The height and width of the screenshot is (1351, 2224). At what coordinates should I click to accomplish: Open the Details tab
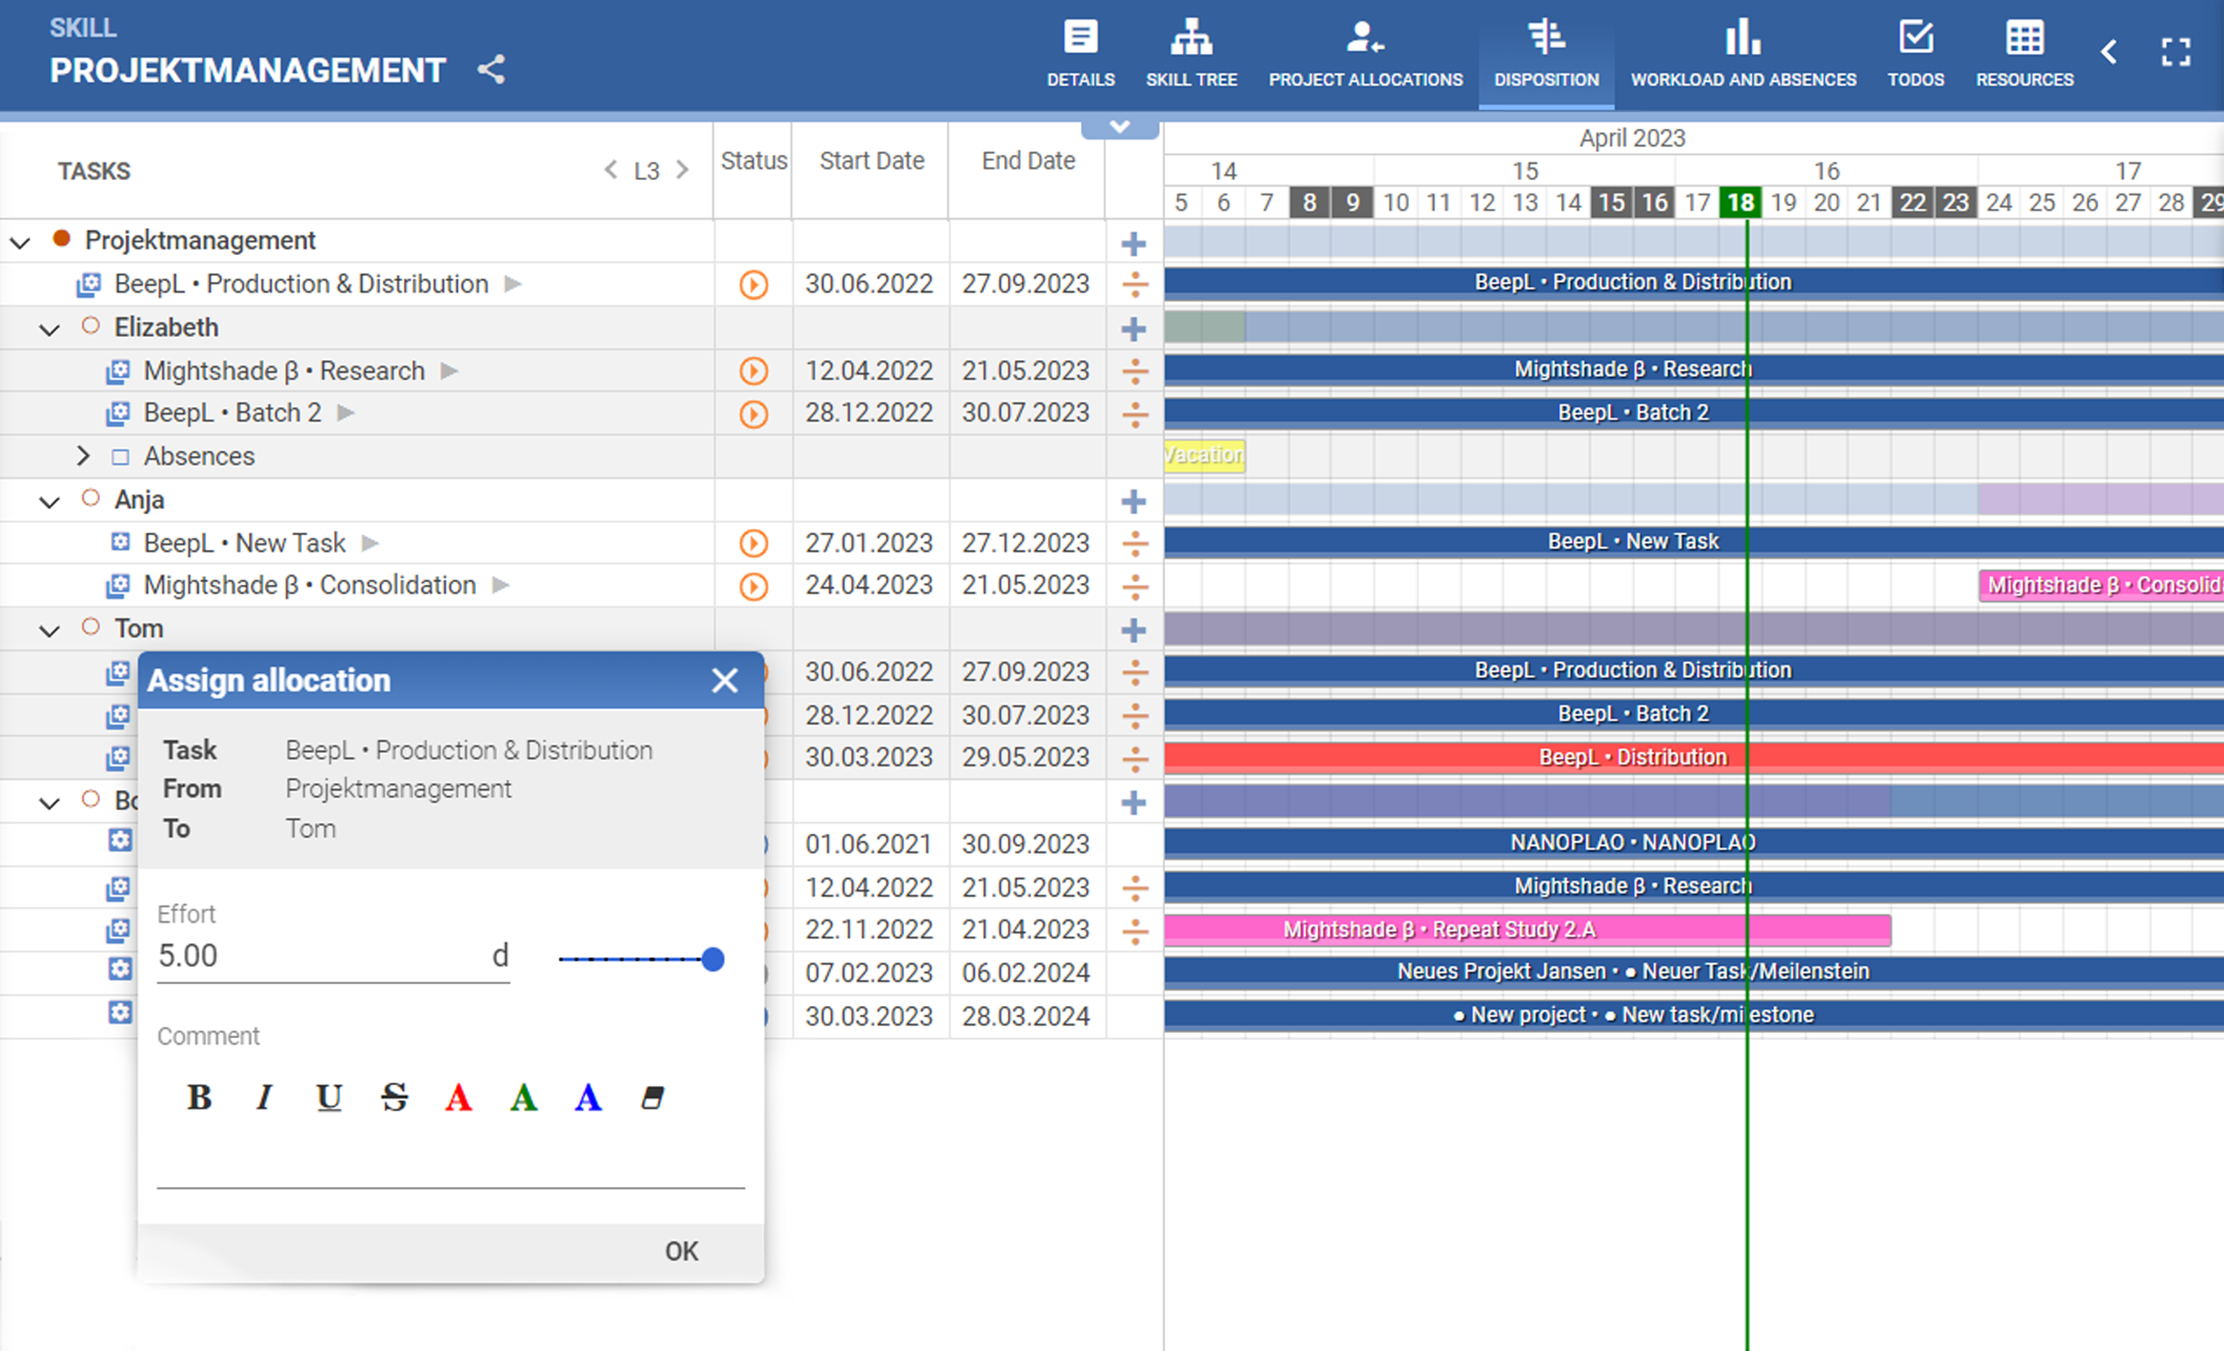tap(1080, 54)
